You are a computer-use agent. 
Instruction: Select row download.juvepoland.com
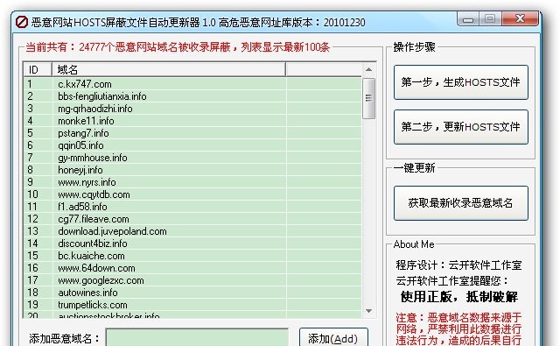click(x=192, y=231)
